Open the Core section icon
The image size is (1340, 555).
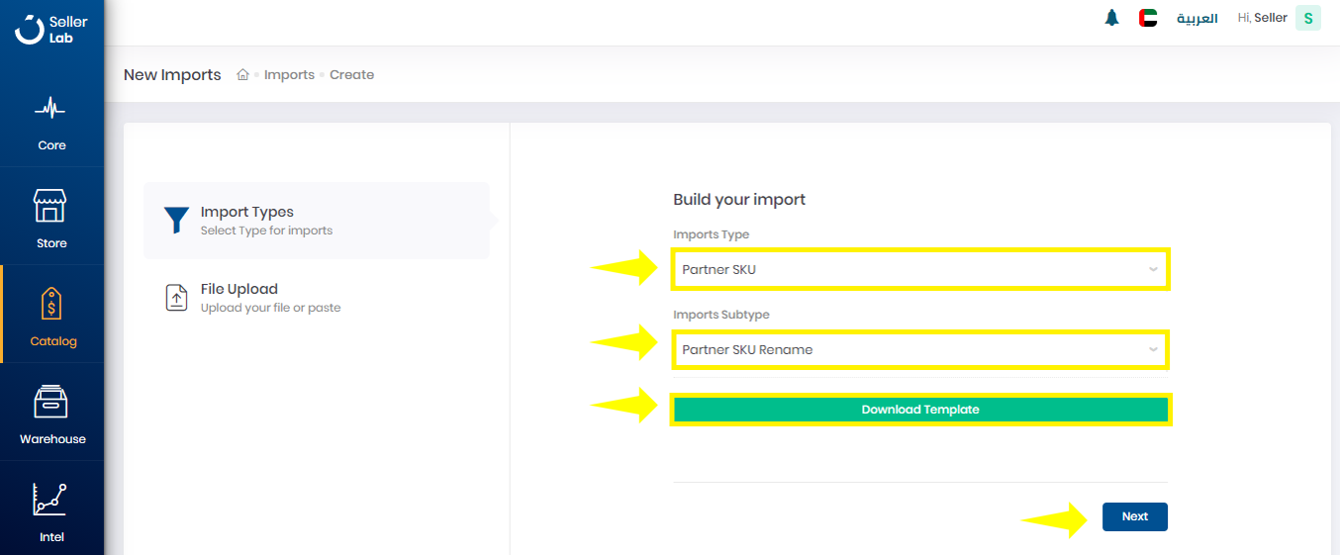point(51,109)
